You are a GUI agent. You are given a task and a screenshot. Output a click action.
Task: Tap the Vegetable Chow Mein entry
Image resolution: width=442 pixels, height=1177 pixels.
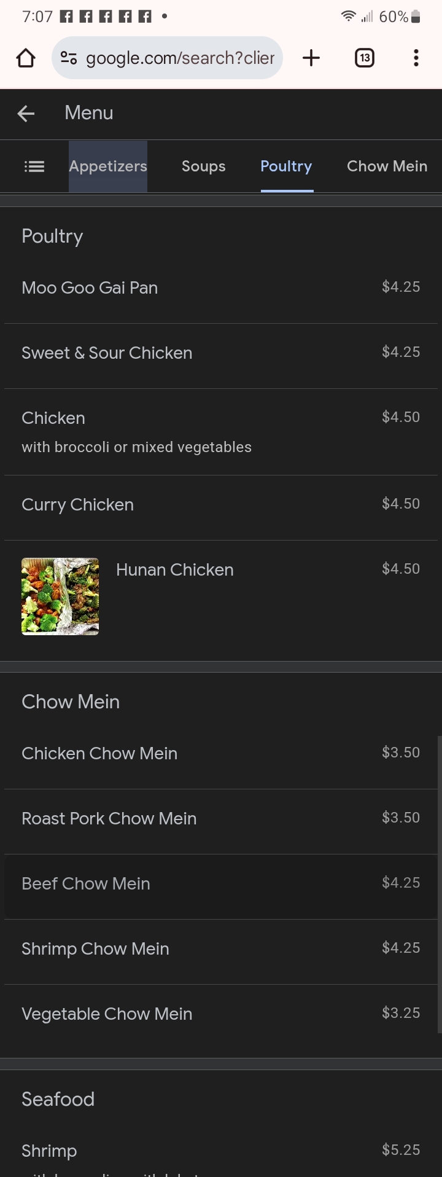tap(107, 1014)
